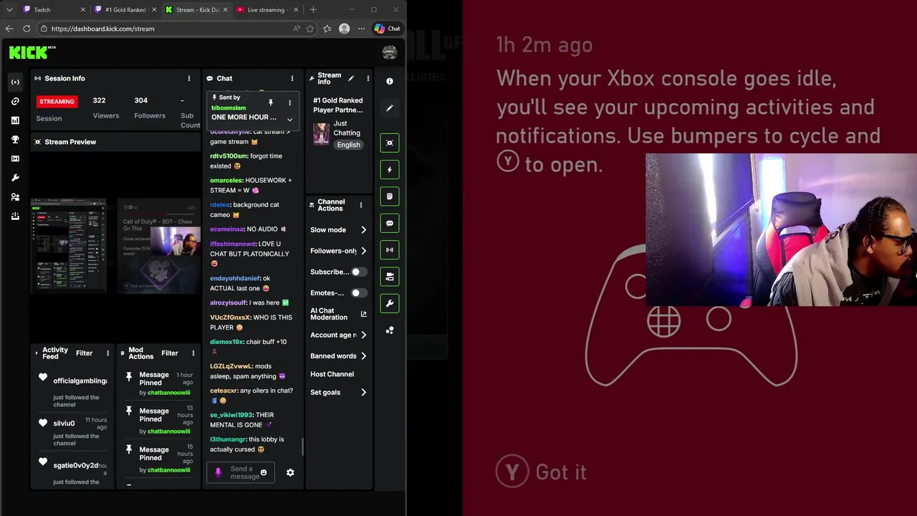Open Channel Actions three-dot menu
Viewport: 917px width, 516px height.
click(x=360, y=205)
